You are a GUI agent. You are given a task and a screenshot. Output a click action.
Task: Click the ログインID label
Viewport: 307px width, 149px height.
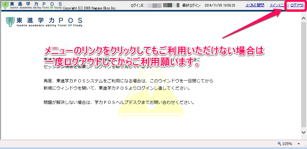[x=137, y=6]
